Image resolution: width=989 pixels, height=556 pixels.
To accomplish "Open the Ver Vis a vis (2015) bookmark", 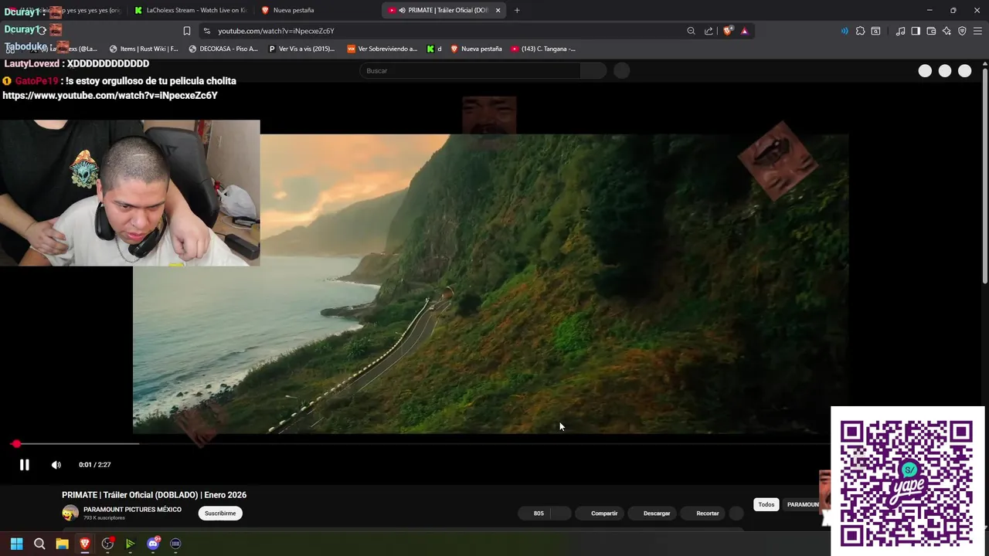I will (x=301, y=49).
